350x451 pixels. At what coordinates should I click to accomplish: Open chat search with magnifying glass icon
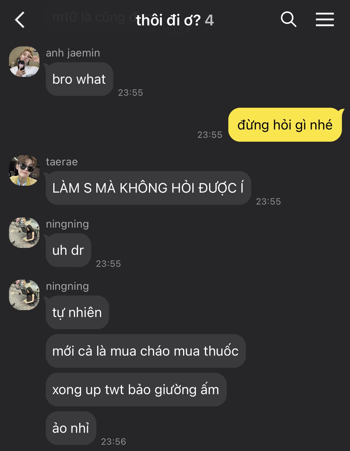coord(288,19)
